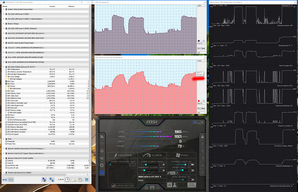
Task: Select profile slot 3 in Afterburner
Action: [x=202, y=158]
